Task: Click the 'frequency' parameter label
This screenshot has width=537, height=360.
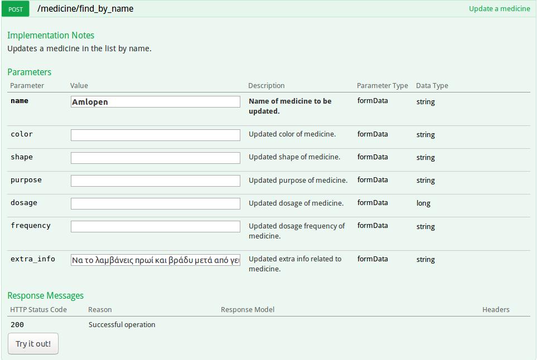Action: [x=31, y=226]
